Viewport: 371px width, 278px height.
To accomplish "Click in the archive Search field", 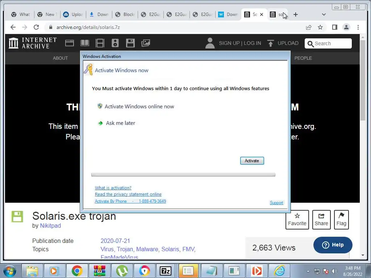I will [328, 43].
